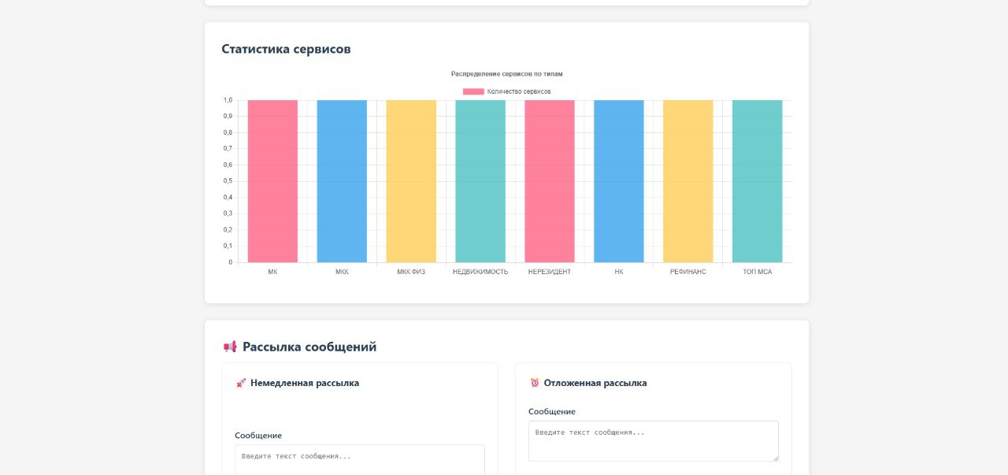
Task: Click the pink НЕРЕЗИДЕНТ bar
Action: pyautogui.click(x=550, y=181)
